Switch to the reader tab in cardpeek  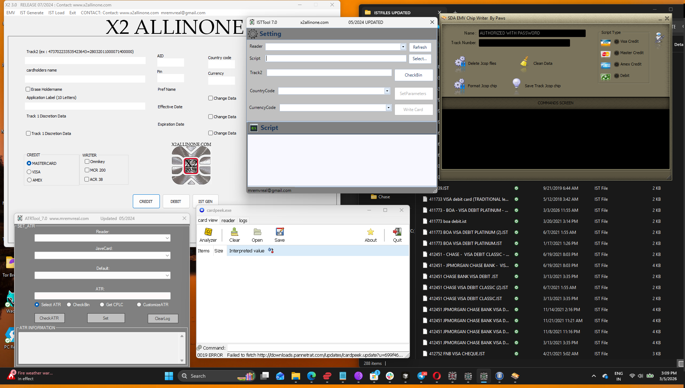point(228,220)
